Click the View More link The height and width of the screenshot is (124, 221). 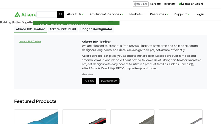[x=87, y=74]
